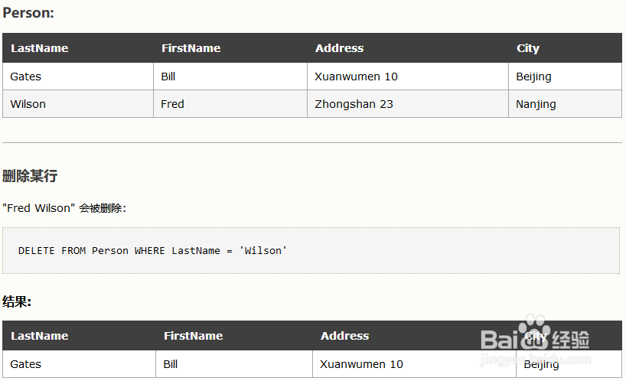The image size is (626, 381).
Task: Select FirstName header in the top Person table
Action: 191,48
